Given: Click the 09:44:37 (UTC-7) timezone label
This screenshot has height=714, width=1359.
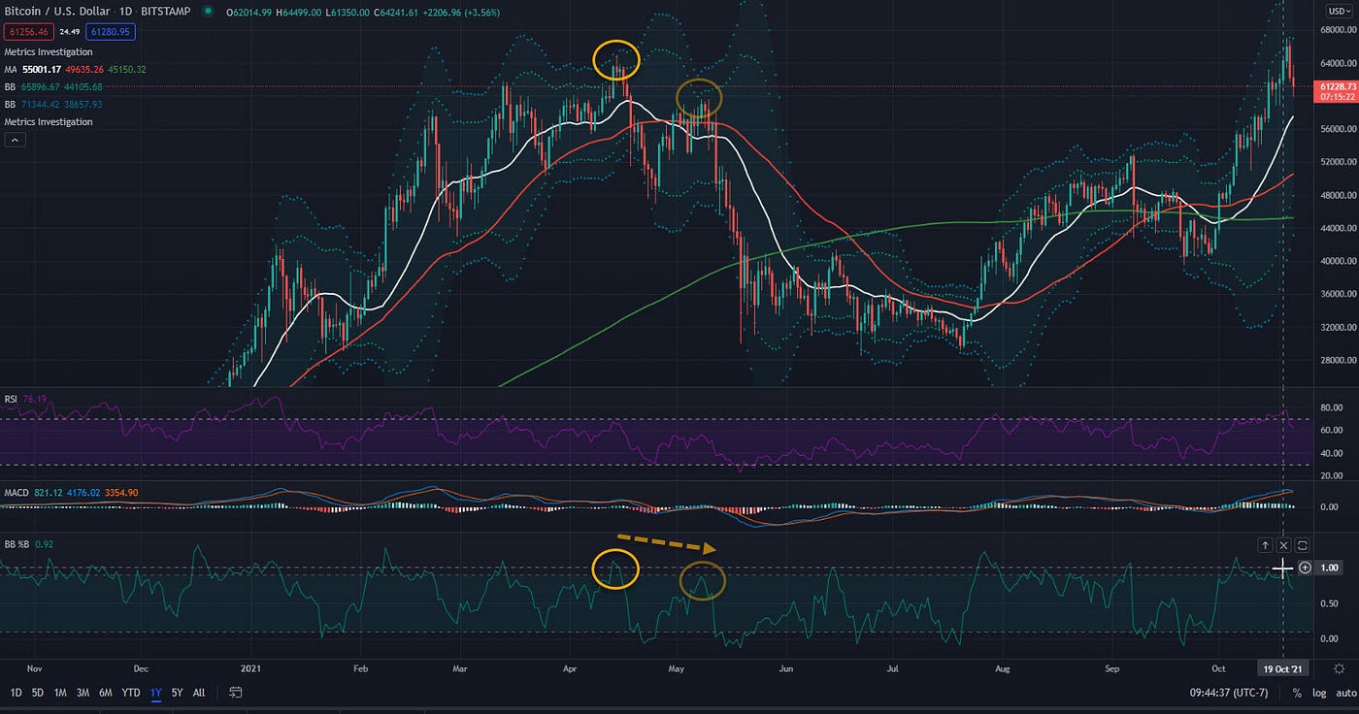Looking at the screenshot, I should point(1229,693).
